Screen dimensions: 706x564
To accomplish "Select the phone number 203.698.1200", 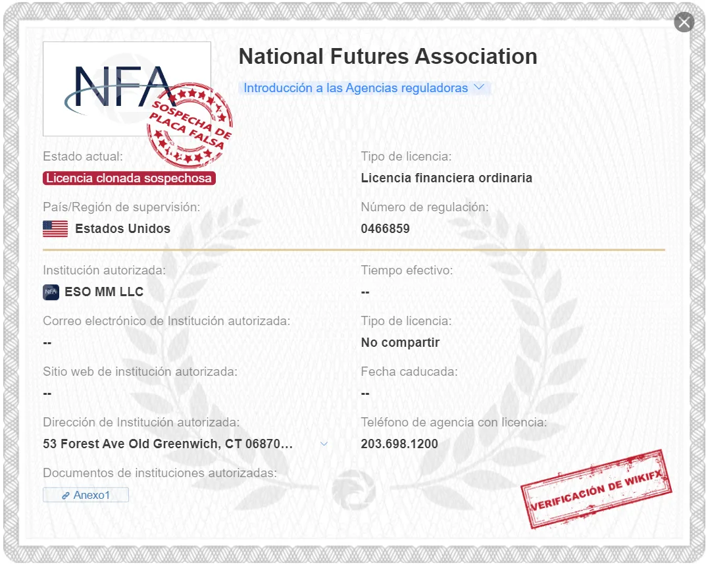I will tap(399, 444).
